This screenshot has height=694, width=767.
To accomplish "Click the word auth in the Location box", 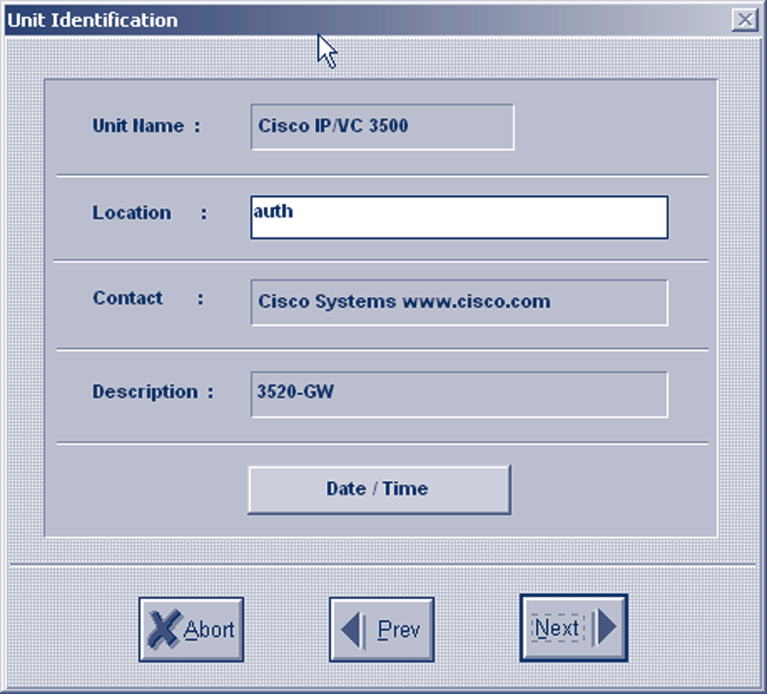I will point(273,211).
